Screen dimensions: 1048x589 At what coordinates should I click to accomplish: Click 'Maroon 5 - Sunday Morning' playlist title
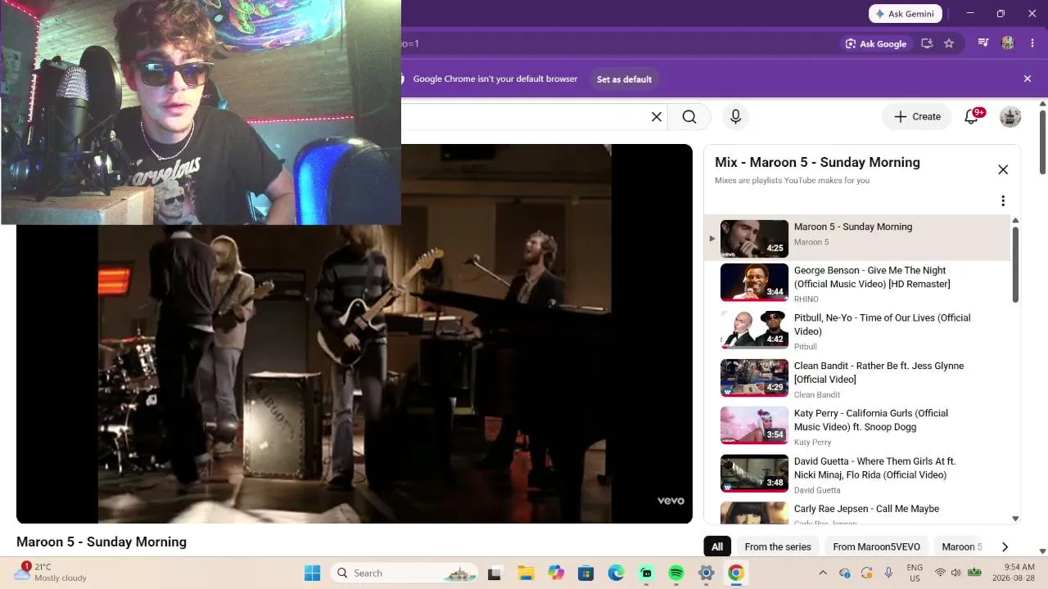pyautogui.click(x=853, y=227)
